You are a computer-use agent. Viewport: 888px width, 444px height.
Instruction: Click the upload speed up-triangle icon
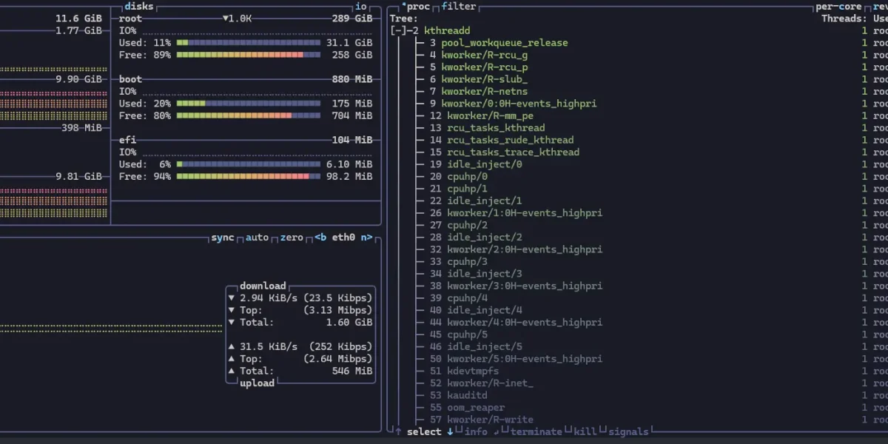pyautogui.click(x=232, y=346)
